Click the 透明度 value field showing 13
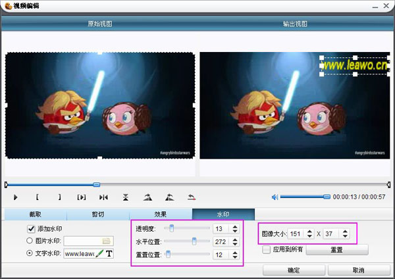 (221, 228)
